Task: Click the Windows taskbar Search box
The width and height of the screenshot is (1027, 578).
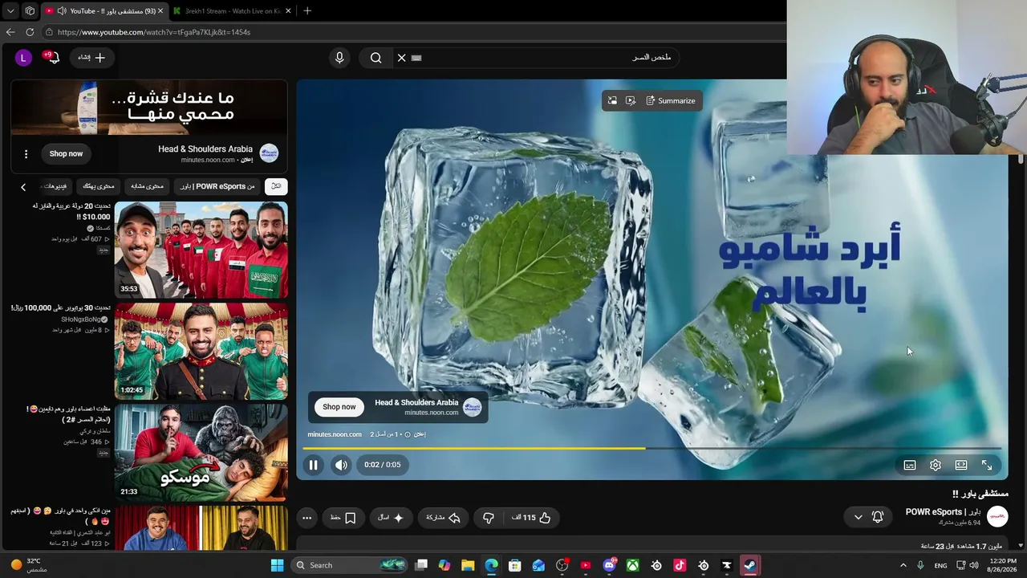Action: pyautogui.click(x=349, y=565)
